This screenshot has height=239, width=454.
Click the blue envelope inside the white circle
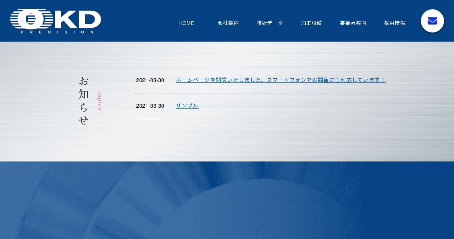(x=432, y=21)
